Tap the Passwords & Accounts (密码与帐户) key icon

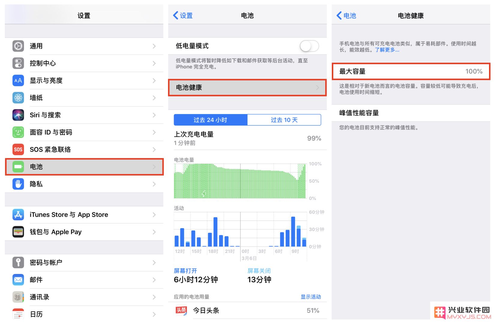[18, 262]
